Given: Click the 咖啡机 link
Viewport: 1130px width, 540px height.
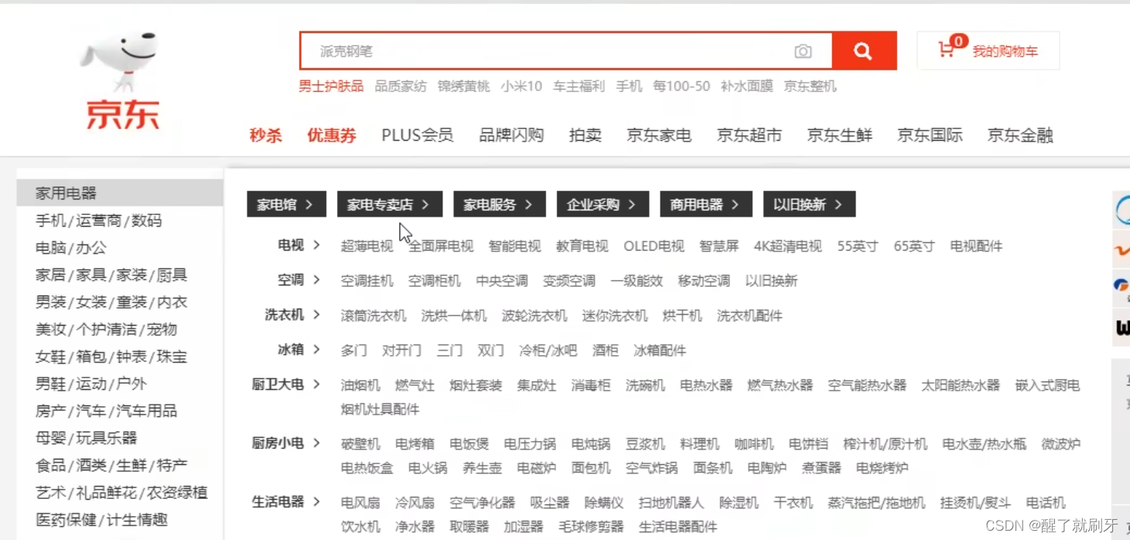Looking at the screenshot, I should point(754,444).
